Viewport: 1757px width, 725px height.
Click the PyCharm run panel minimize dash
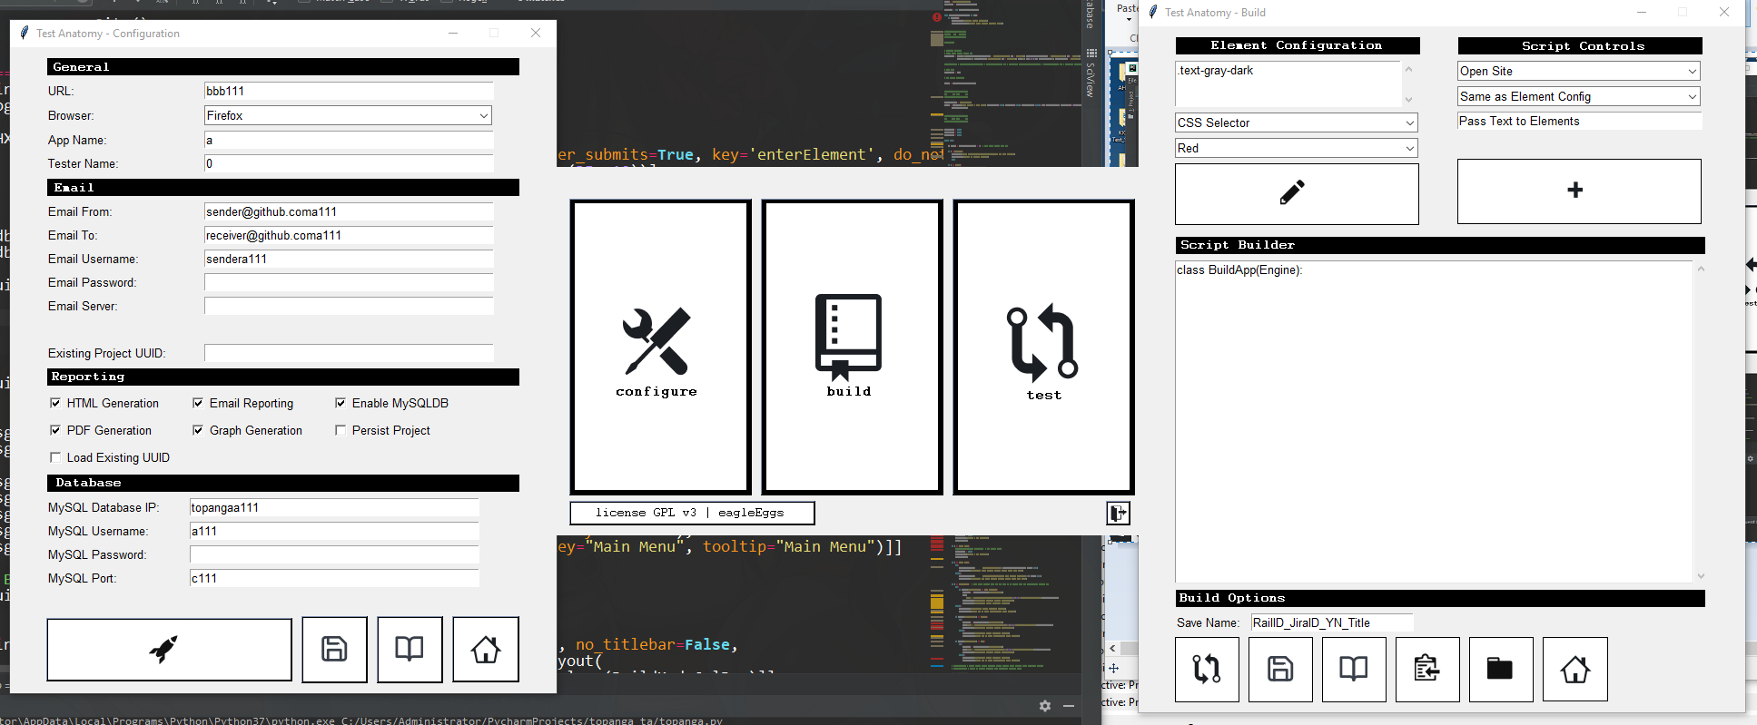point(1069,706)
